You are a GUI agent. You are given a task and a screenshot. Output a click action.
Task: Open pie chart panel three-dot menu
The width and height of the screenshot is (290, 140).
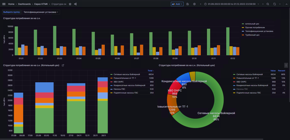[x=286, y=65]
